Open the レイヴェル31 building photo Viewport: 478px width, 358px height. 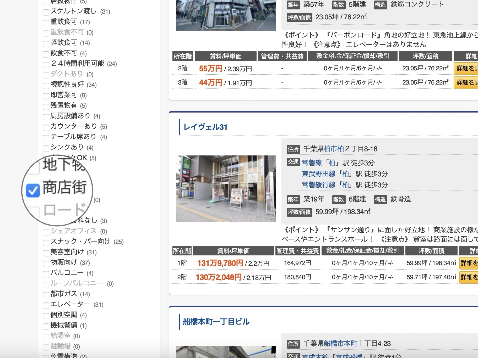coord(226,189)
